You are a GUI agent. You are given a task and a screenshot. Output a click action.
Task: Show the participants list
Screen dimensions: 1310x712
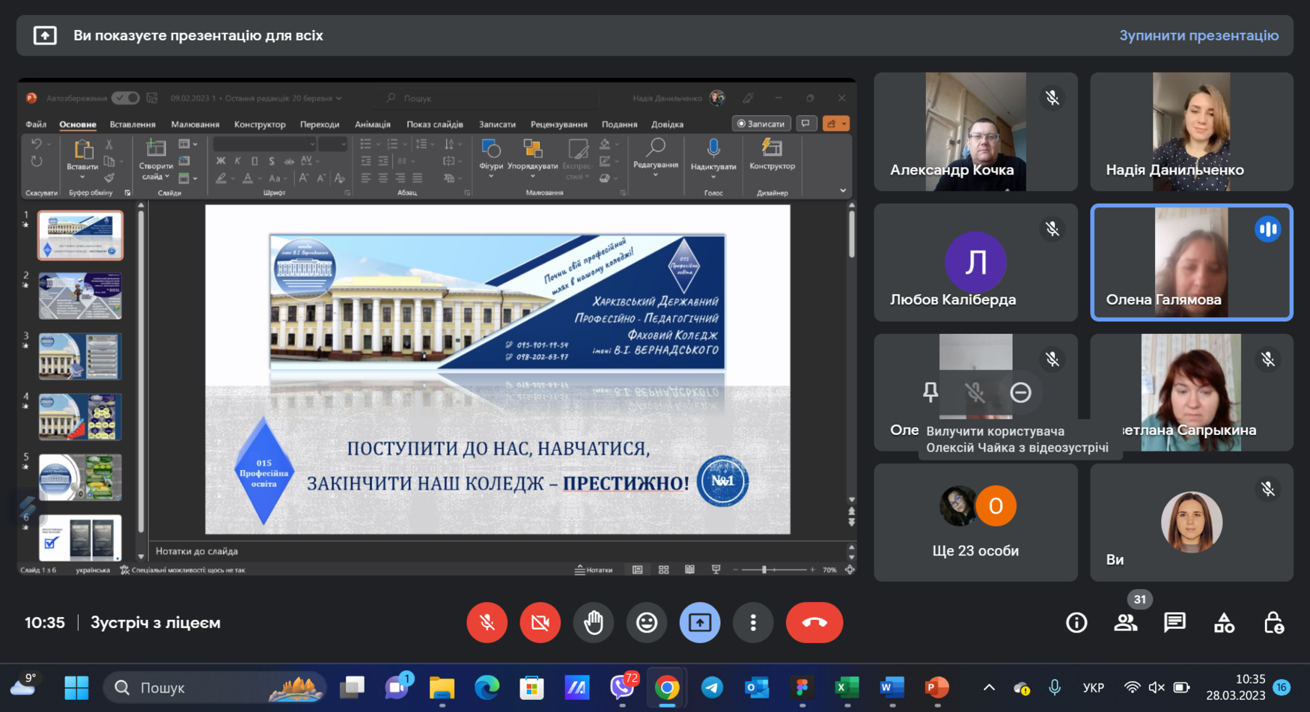click(1125, 622)
